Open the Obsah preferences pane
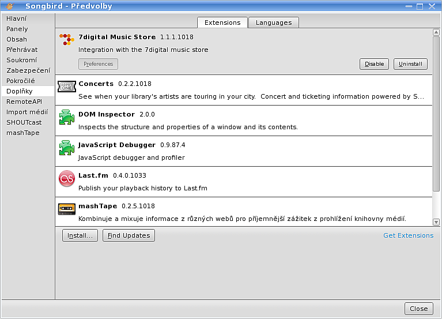 coord(28,39)
